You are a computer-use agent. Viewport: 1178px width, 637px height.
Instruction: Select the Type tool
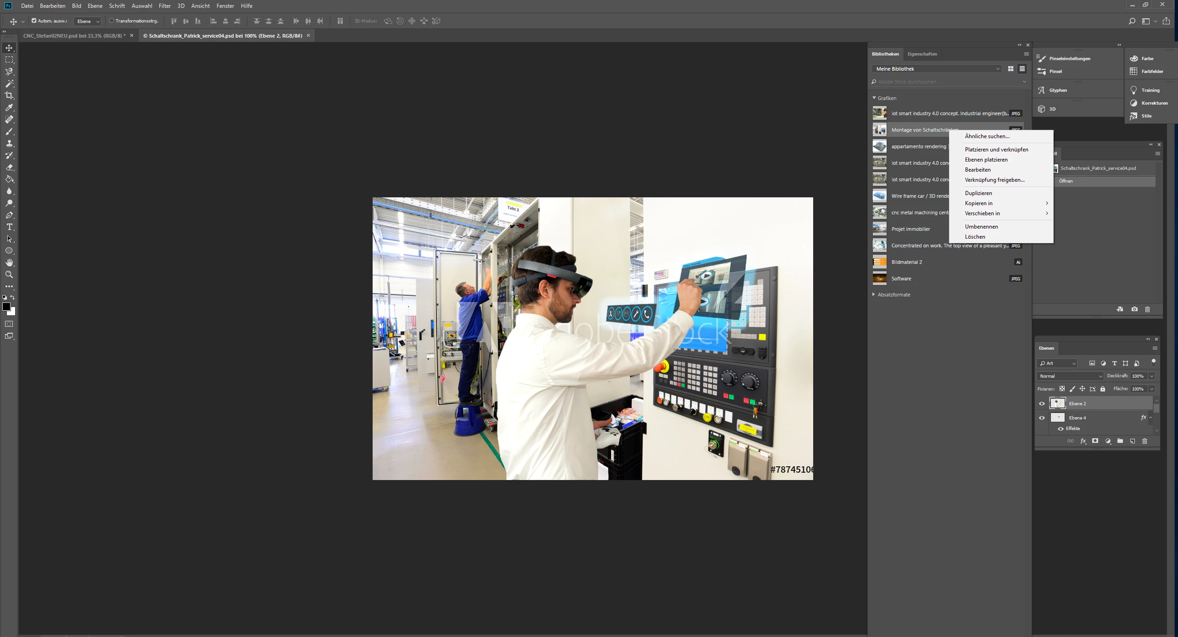[9, 227]
